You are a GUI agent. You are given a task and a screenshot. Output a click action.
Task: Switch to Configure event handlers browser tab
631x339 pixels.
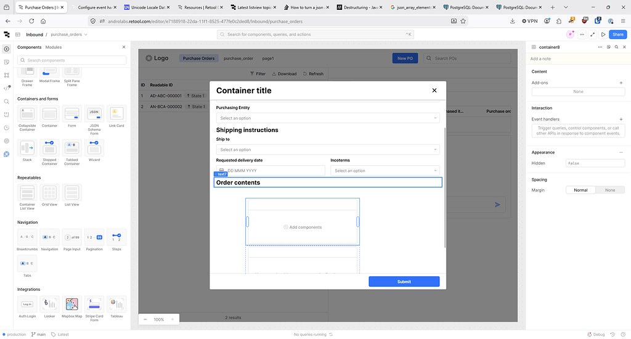[94, 7]
